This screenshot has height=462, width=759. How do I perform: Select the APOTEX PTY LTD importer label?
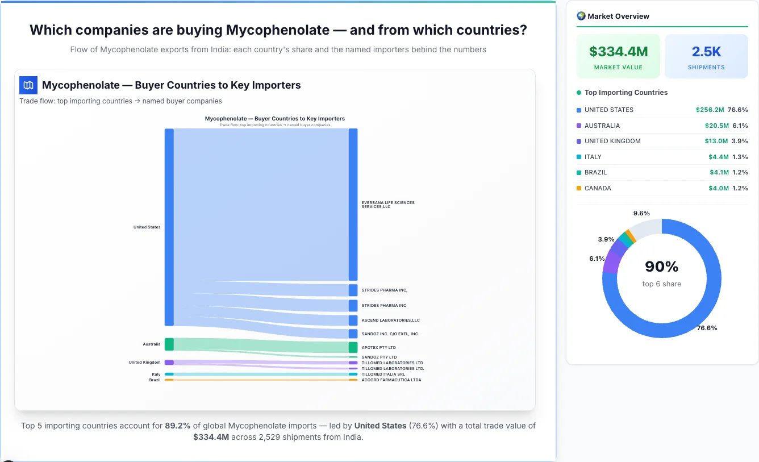378,347
